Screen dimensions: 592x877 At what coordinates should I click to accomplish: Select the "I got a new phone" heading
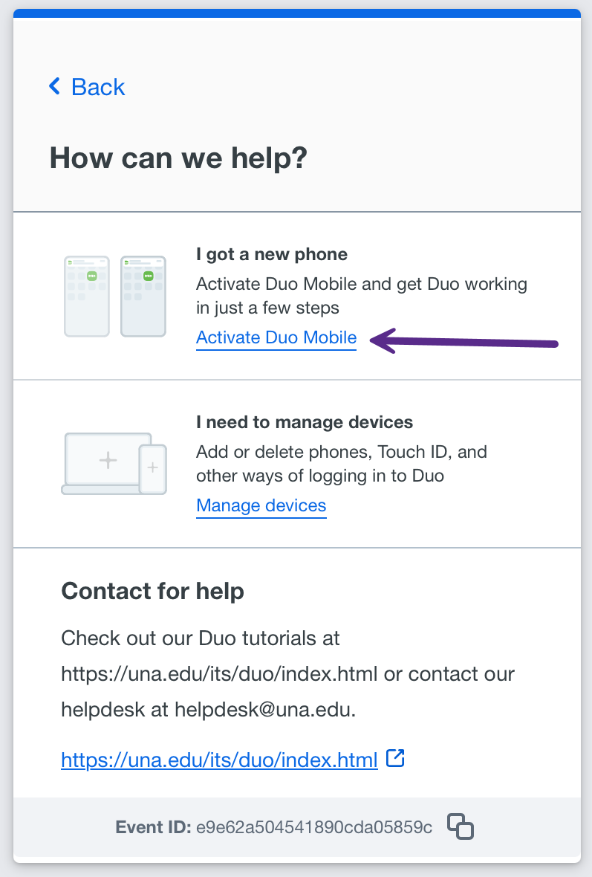pyautogui.click(x=272, y=254)
